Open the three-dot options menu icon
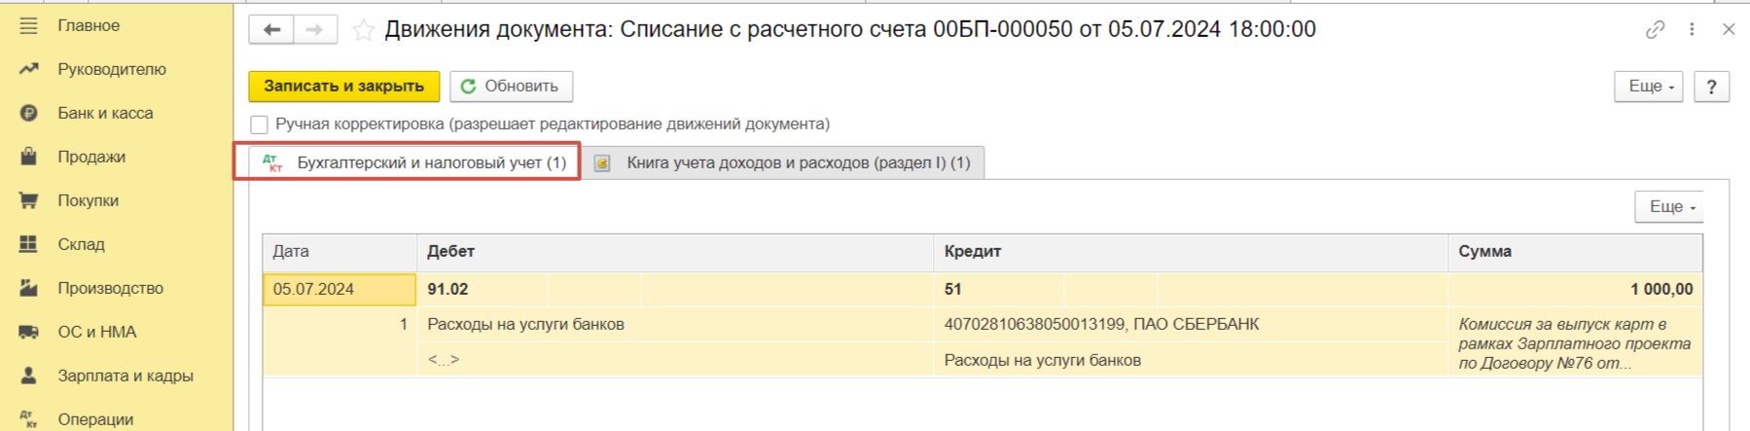1750x431 pixels. click(x=1692, y=30)
